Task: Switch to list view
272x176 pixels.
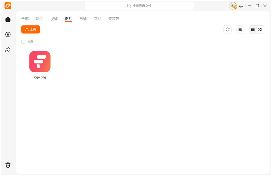Action: [253, 29]
